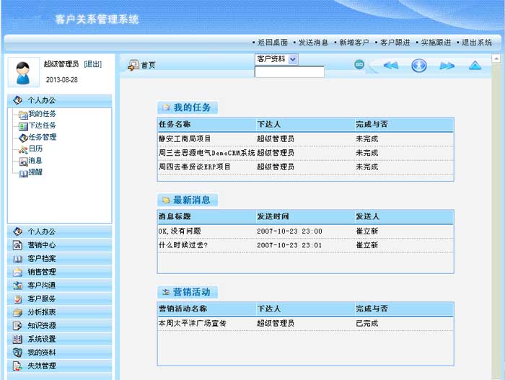Click the double-left arrow back icon

tap(390, 66)
